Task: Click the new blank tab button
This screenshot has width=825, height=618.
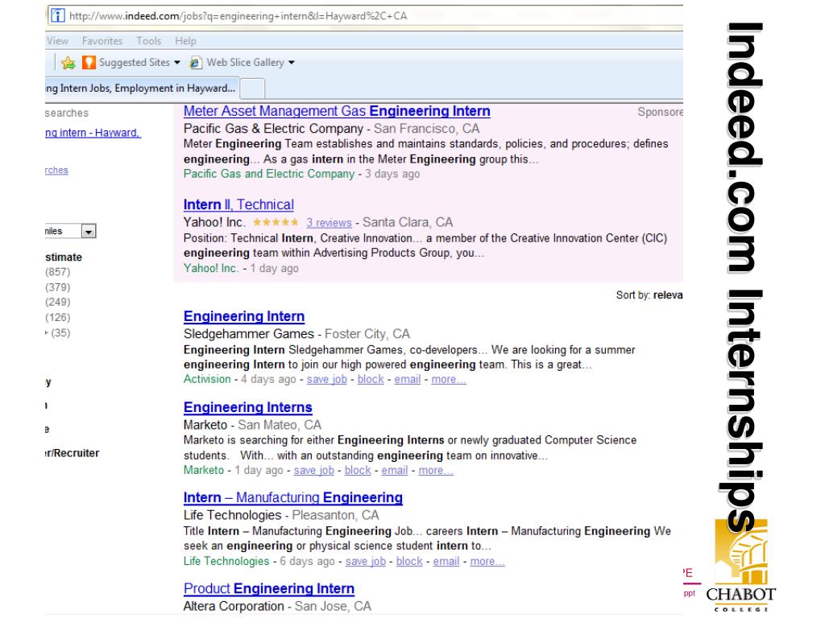Action: [252, 89]
